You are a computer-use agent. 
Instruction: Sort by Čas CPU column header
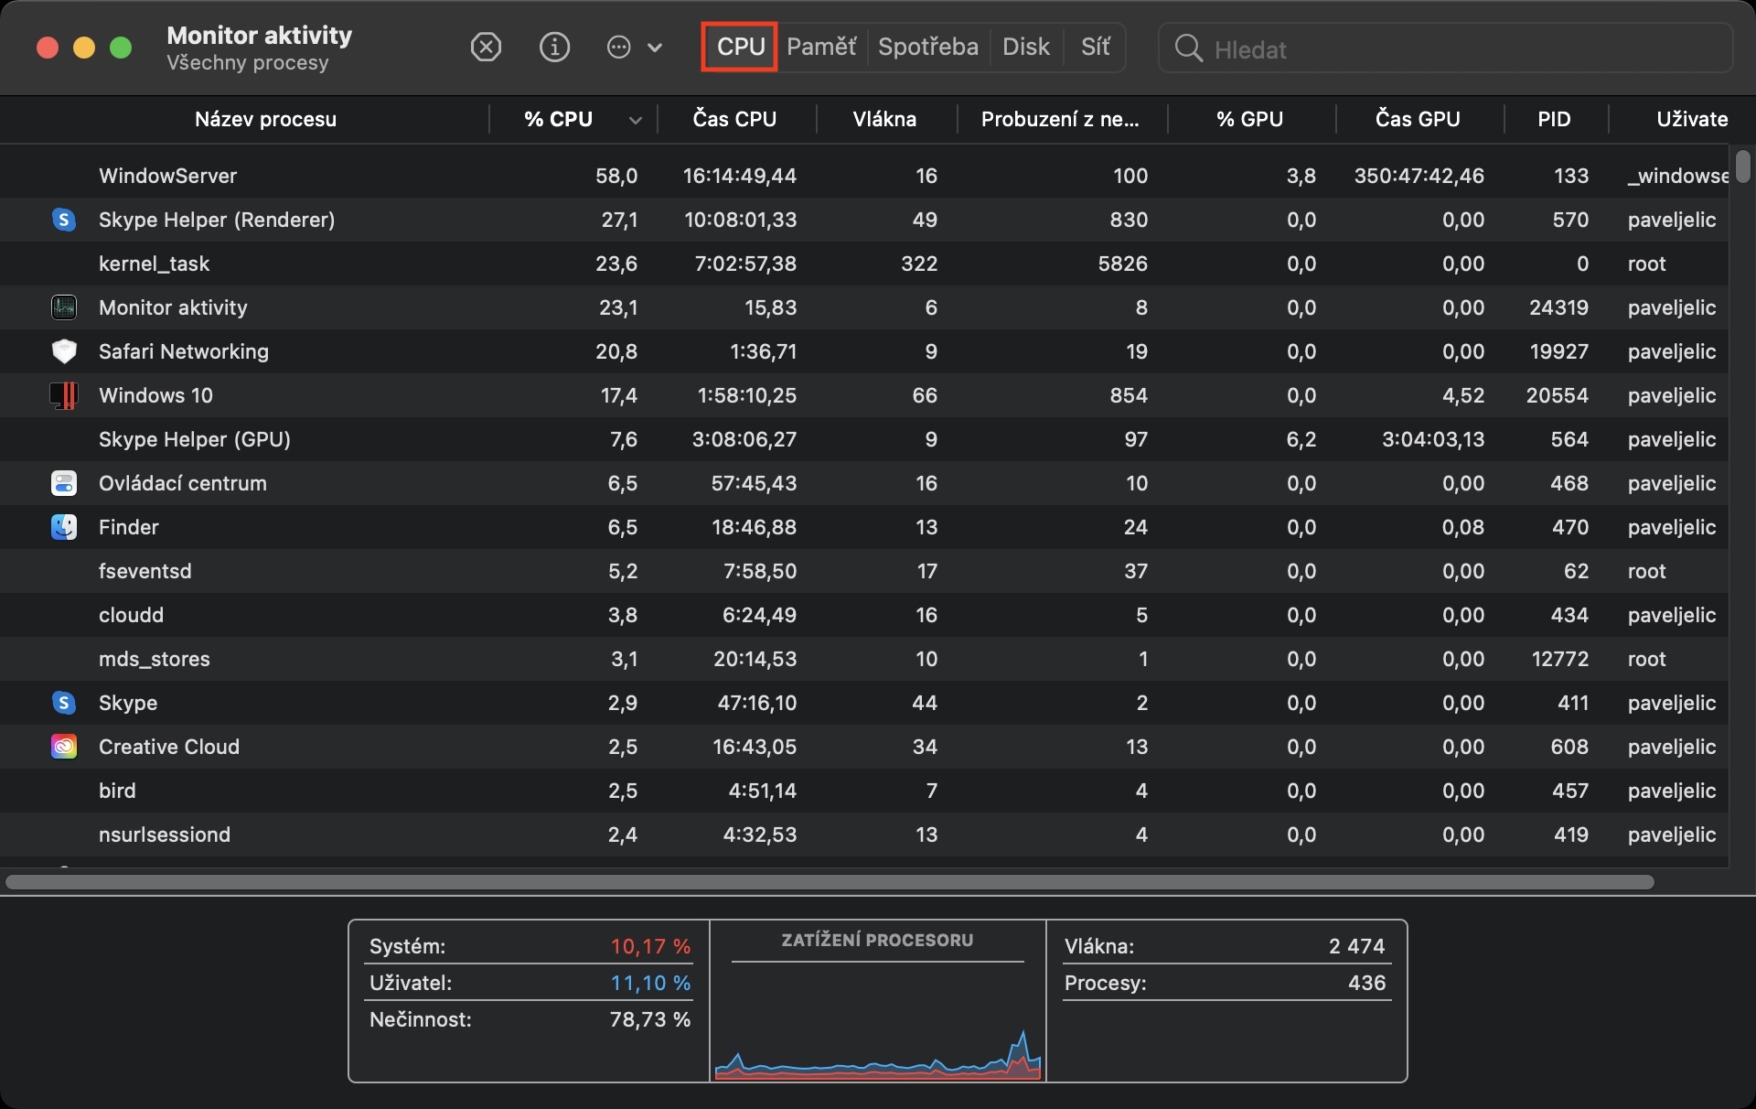point(733,119)
